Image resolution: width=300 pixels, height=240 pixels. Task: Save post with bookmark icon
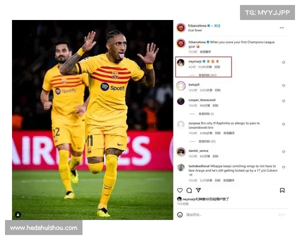click(x=282, y=190)
